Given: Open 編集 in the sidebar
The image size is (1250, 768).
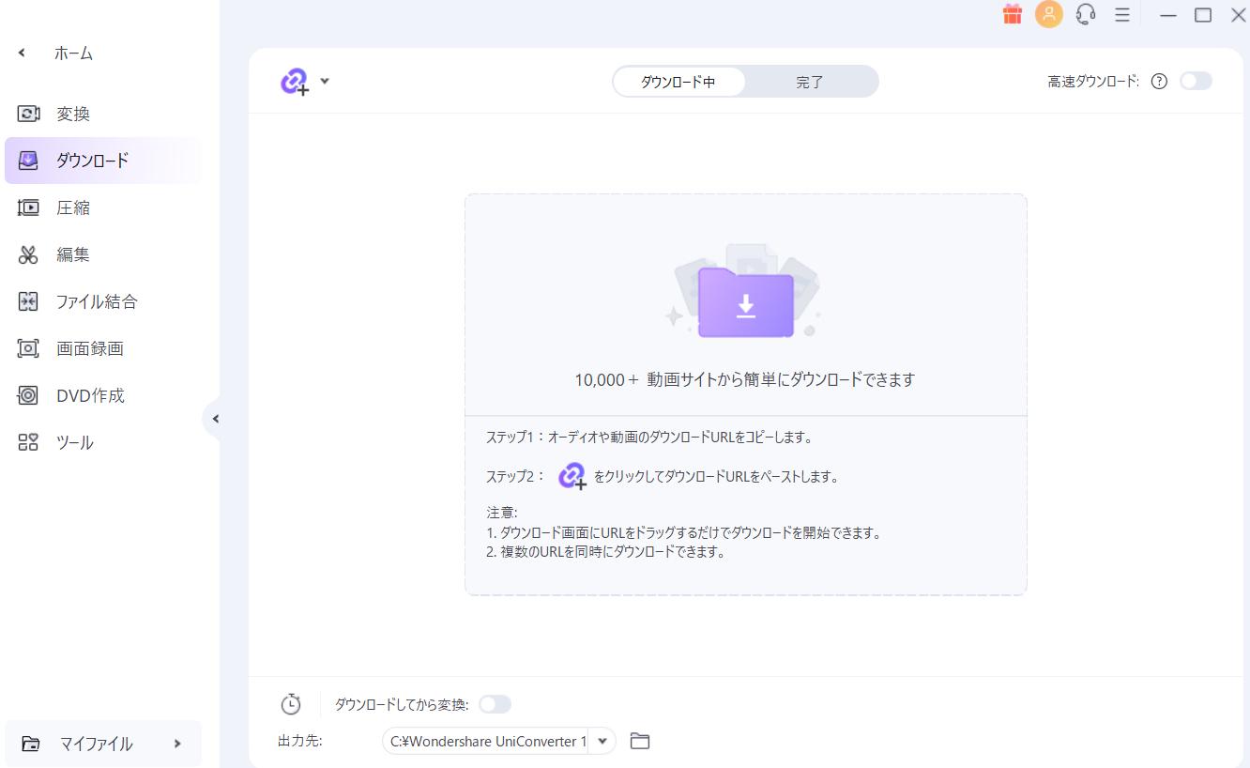Looking at the screenshot, I should point(103,254).
